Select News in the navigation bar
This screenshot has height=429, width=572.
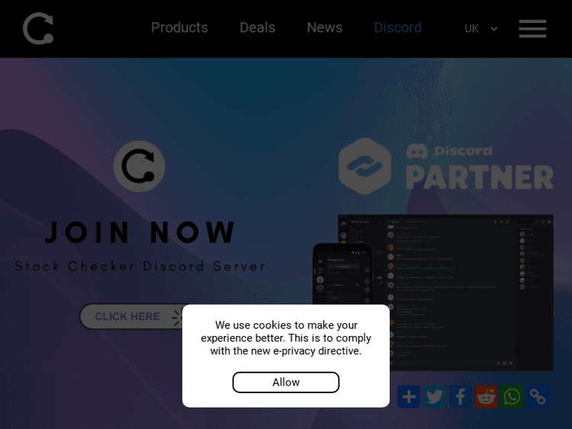click(324, 27)
